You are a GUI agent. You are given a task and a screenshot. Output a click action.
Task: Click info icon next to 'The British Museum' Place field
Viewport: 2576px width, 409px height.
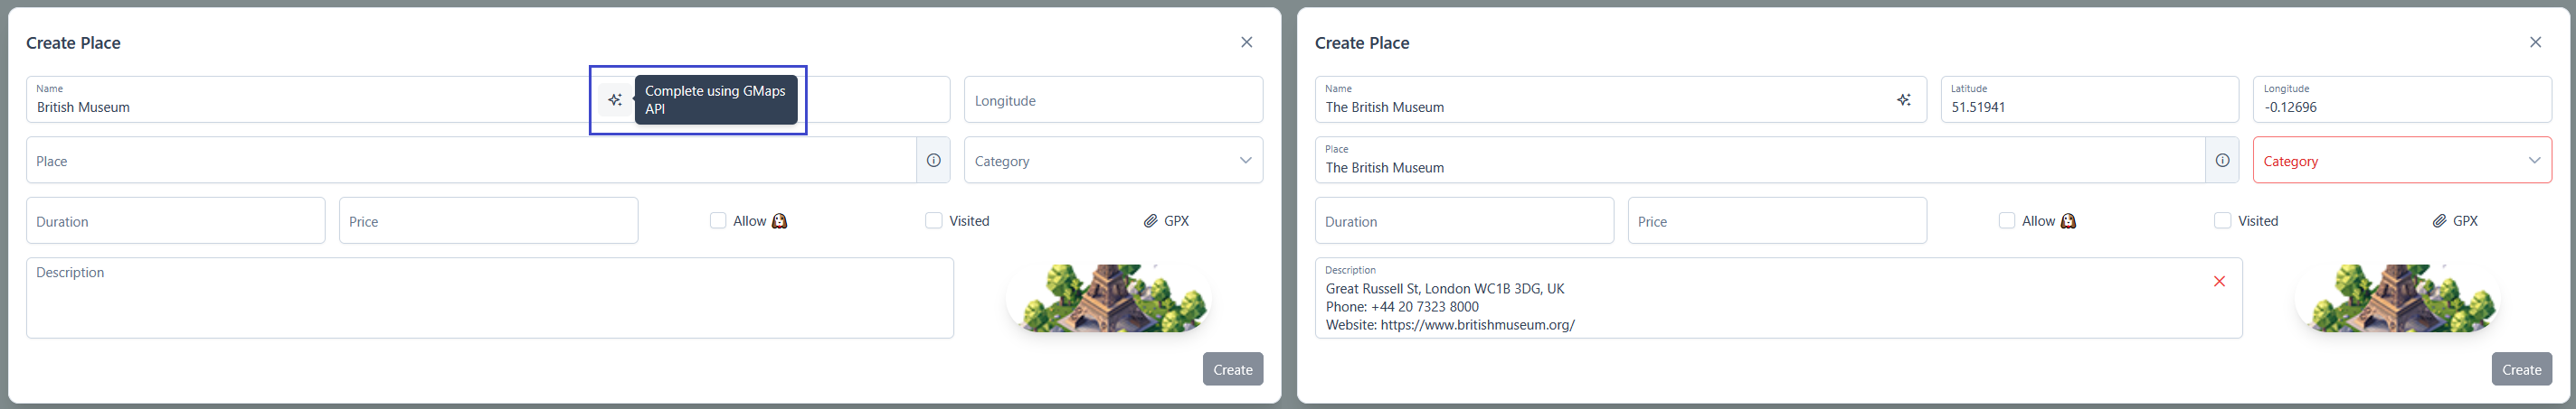coord(2221,161)
